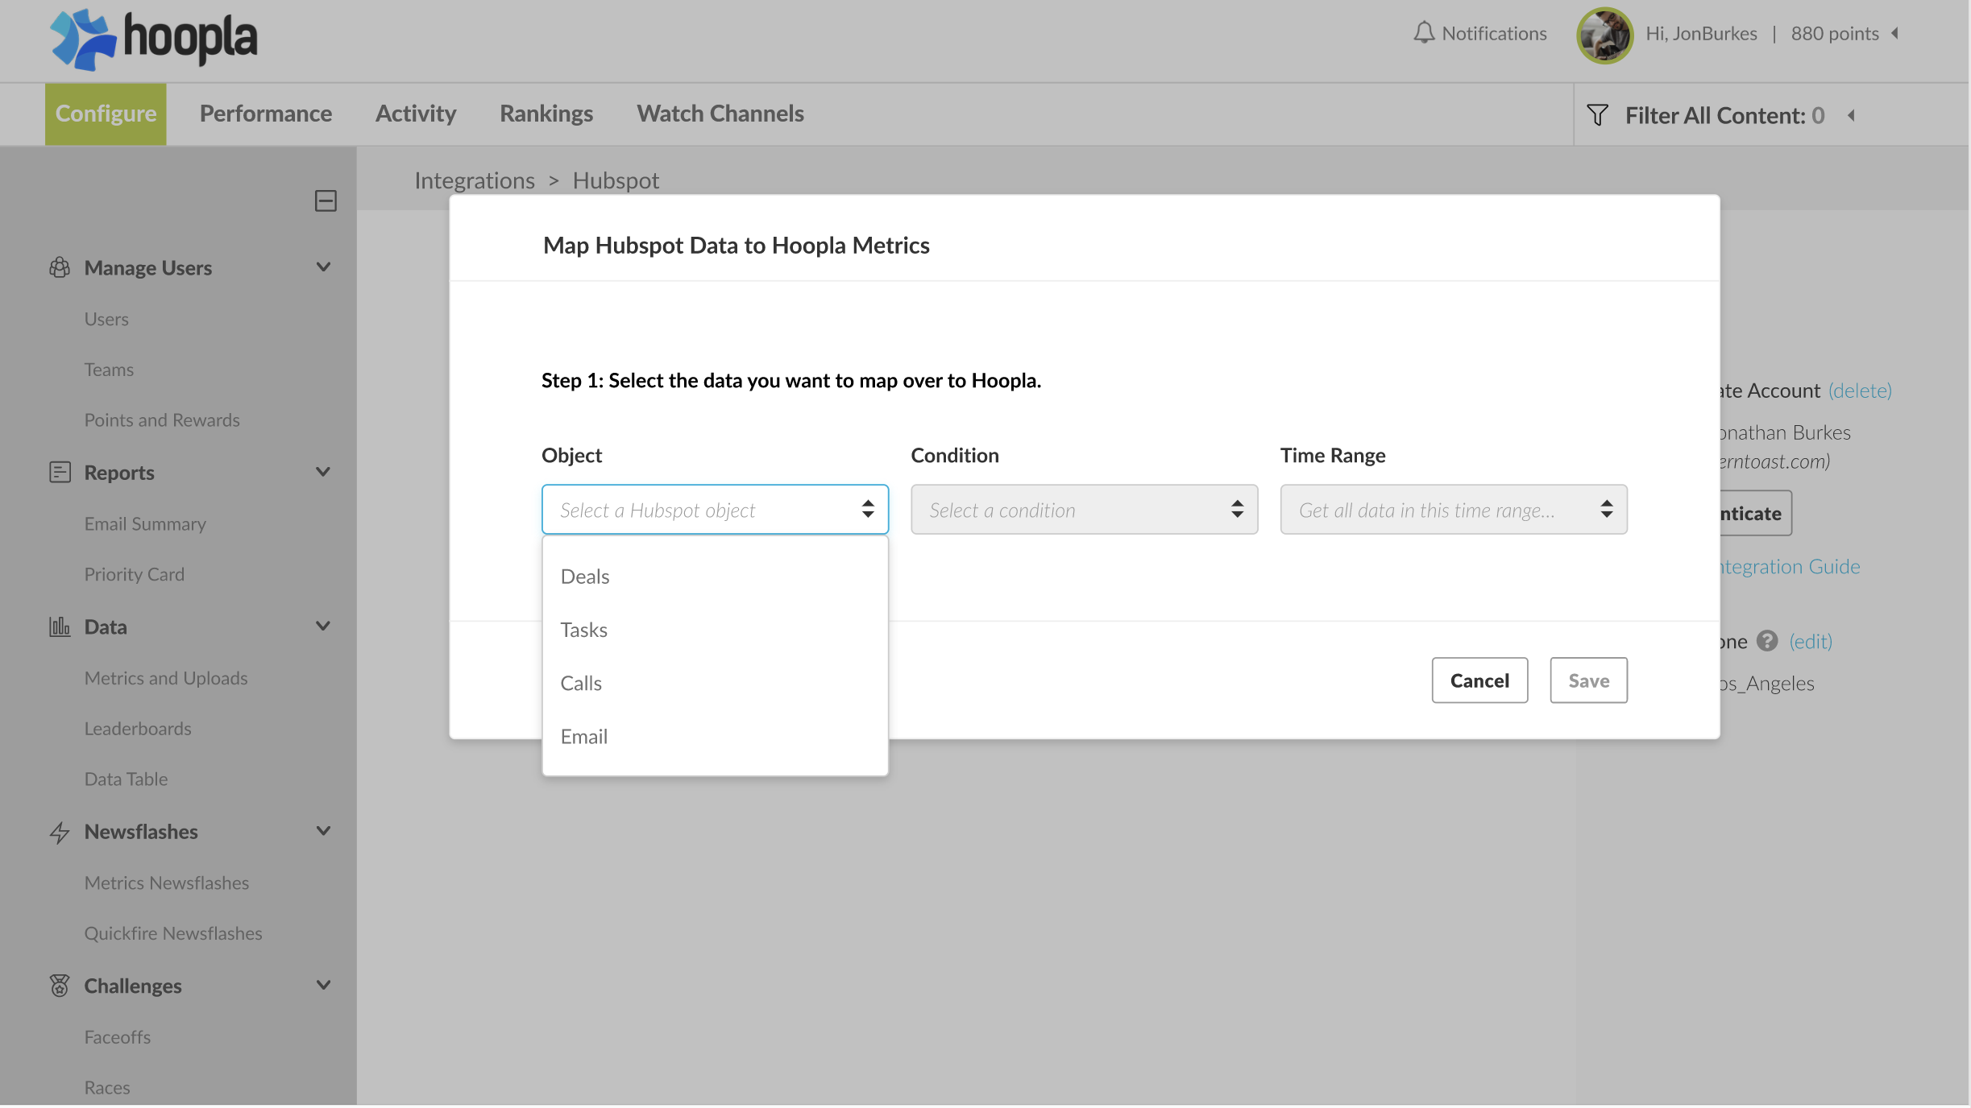The image size is (1971, 1108).
Task: Click the timezone help question mark
Action: (1767, 641)
